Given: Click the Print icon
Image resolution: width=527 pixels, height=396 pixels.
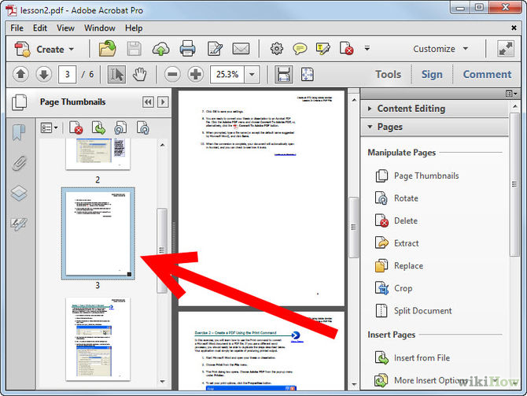Looking at the screenshot, I should pos(187,49).
